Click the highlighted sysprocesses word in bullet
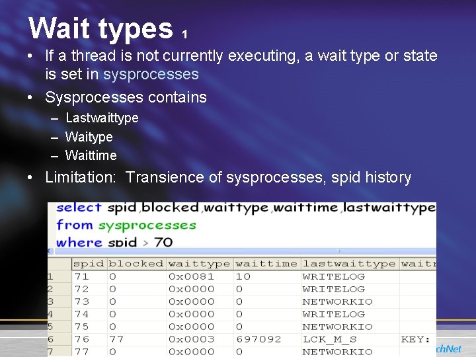476x357 pixels. tap(151, 74)
